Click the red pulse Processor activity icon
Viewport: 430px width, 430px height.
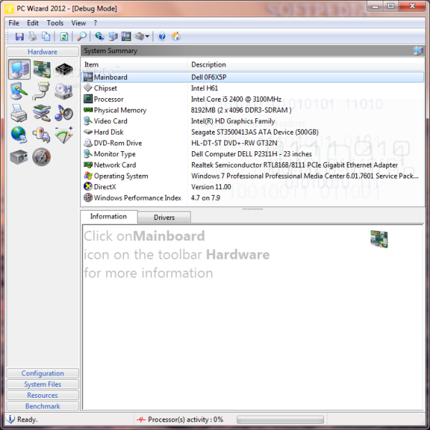[x=141, y=419]
